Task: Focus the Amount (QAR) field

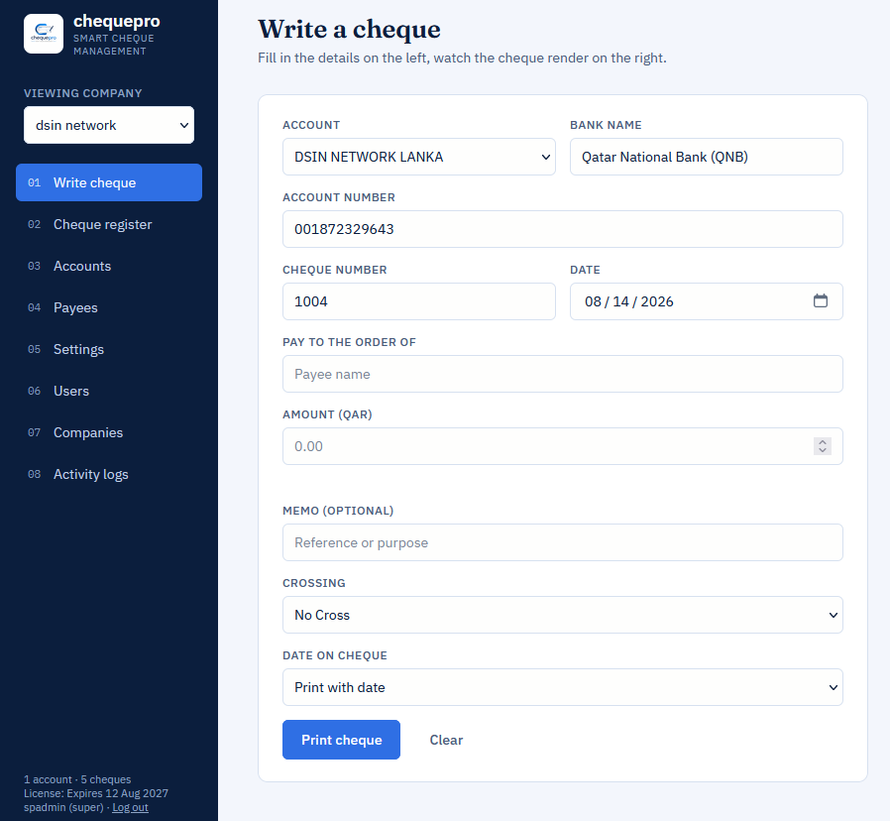Action: tap(563, 446)
